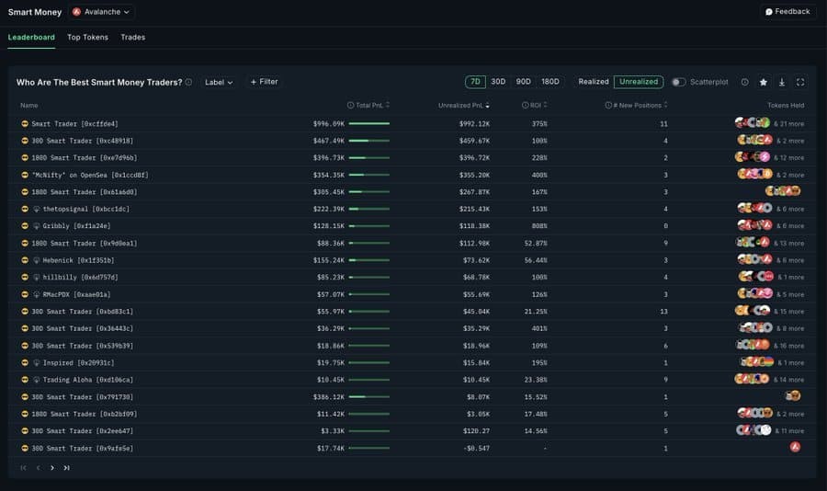This screenshot has width=827, height=491.
Task: Download the leaderboard data
Action: (x=781, y=82)
